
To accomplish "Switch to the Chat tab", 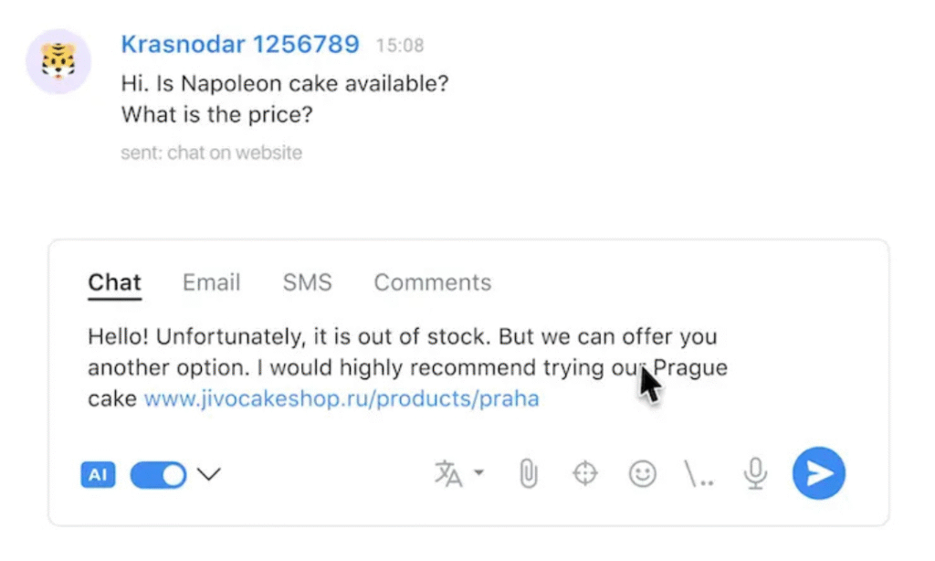I will pyautogui.click(x=114, y=282).
